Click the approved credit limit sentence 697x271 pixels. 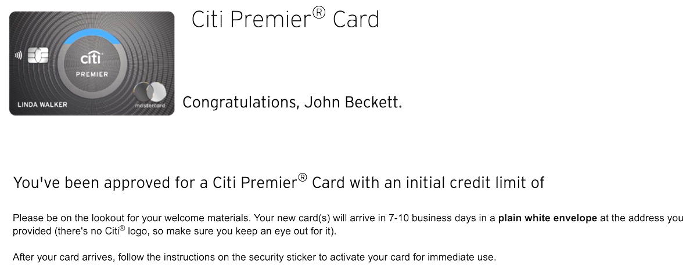pyautogui.click(x=279, y=182)
